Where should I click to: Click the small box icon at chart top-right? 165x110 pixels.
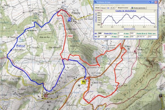click(155, 11)
